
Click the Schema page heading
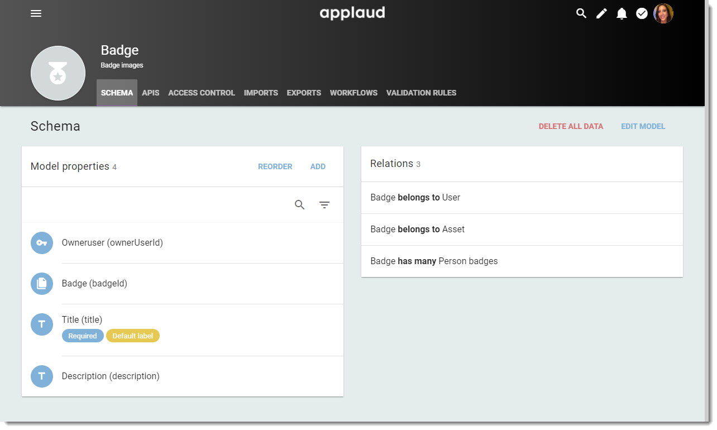click(55, 126)
